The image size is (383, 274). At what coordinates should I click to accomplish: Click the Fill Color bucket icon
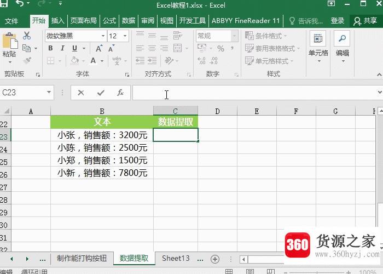click(75, 60)
